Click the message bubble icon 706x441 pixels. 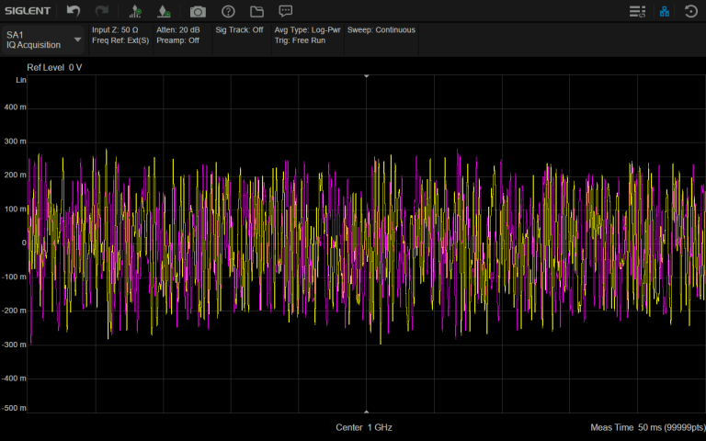(286, 11)
